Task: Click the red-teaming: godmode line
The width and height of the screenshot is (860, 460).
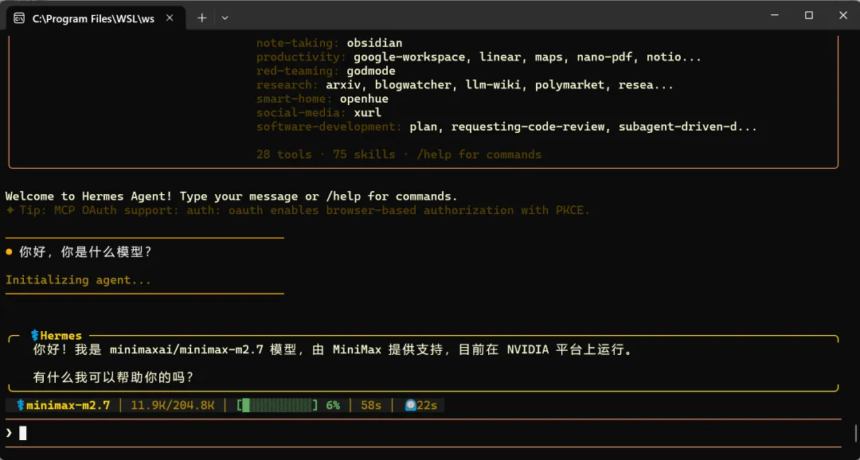Action: 326,72
